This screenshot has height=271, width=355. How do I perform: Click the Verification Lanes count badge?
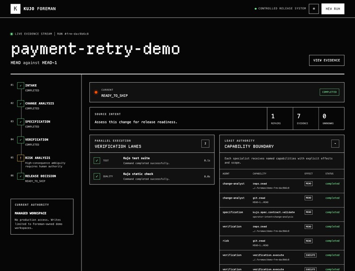click(205, 143)
